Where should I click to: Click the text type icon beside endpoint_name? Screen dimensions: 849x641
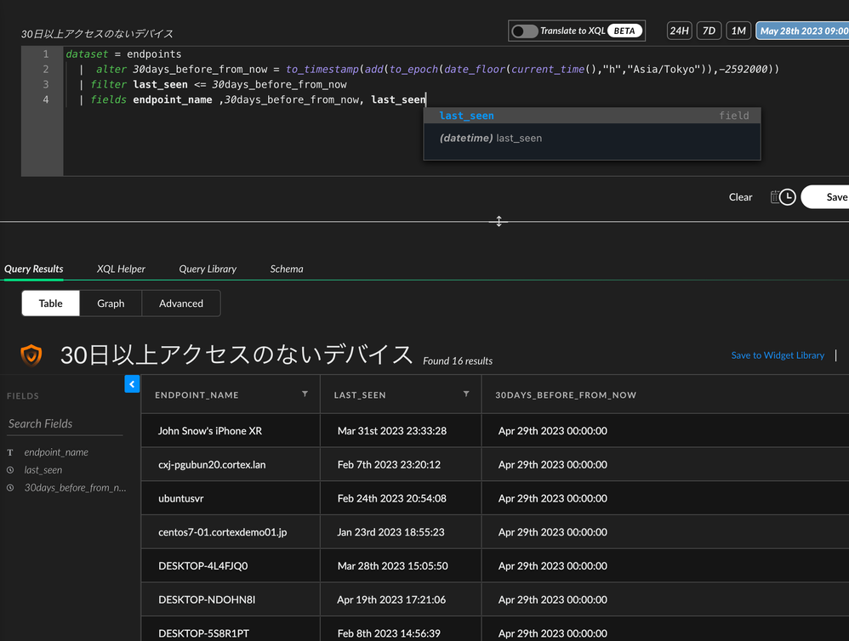point(10,452)
